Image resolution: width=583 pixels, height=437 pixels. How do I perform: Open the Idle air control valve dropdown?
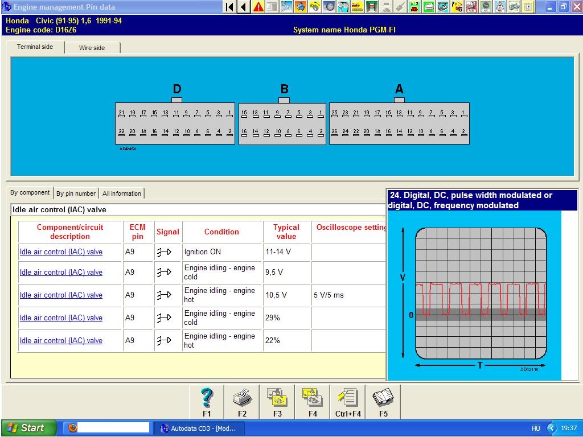pyautogui.click(x=198, y=209)
